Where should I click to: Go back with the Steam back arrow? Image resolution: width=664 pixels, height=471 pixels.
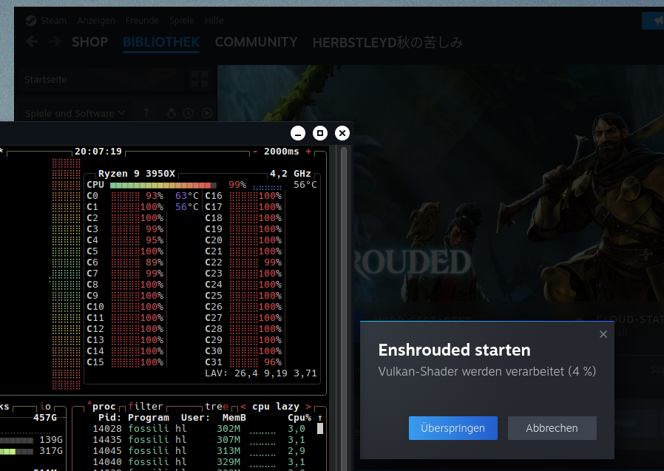tap(32, 42)
